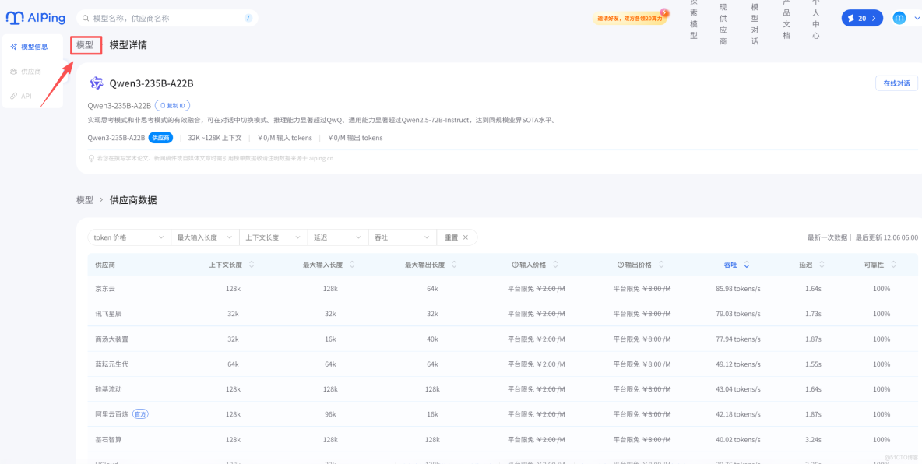
Task: Click the AIPing logo
Action: coord(36,17)
